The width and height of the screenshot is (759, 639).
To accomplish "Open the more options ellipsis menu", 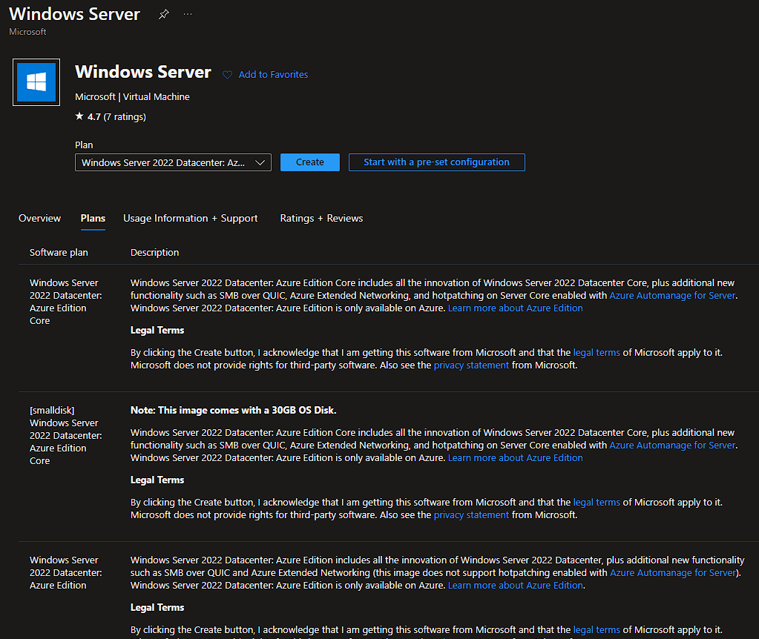I will (x=188, y=15).
